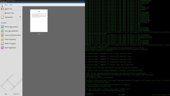Click the Base Database icon
This screenshot has height=96, width=170.
pos(2,47)
